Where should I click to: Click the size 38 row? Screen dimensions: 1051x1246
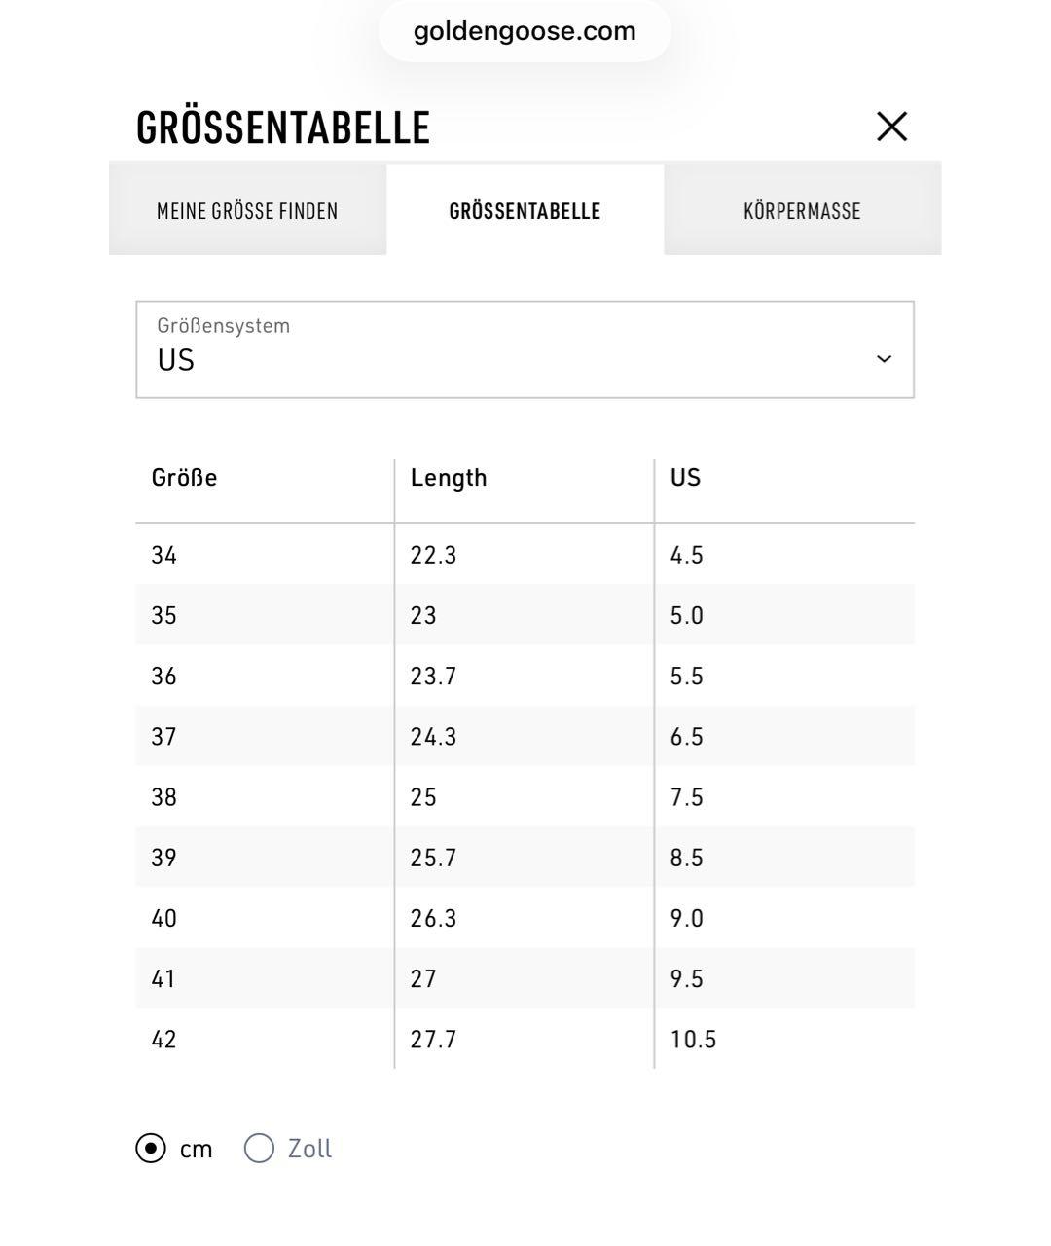(525, 797)
